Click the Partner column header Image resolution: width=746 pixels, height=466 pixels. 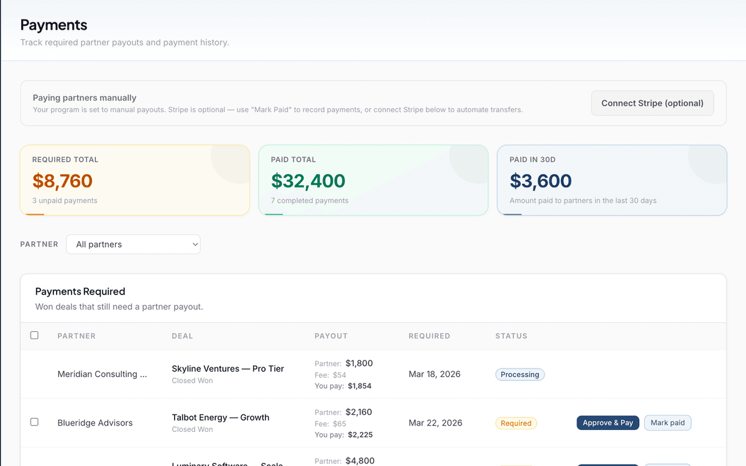pyautogui.click(x=76, y=336)
